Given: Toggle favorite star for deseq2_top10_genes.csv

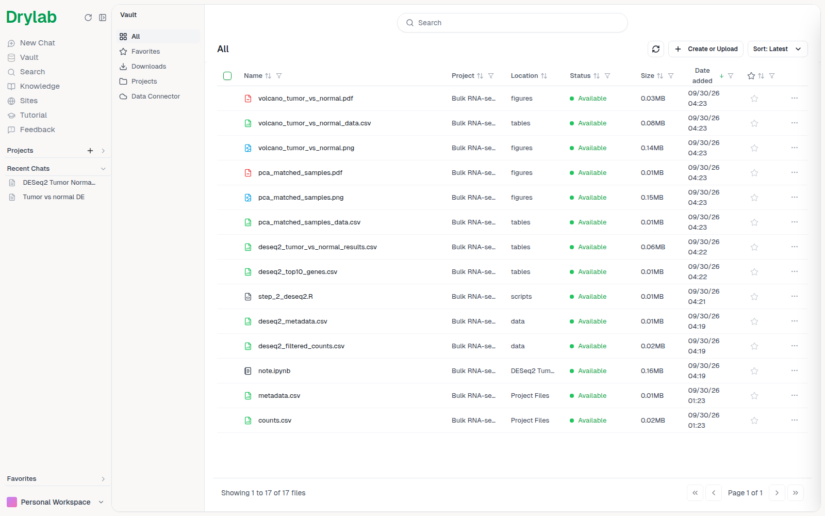Looking at the screenshot, I should pos(754,272).
